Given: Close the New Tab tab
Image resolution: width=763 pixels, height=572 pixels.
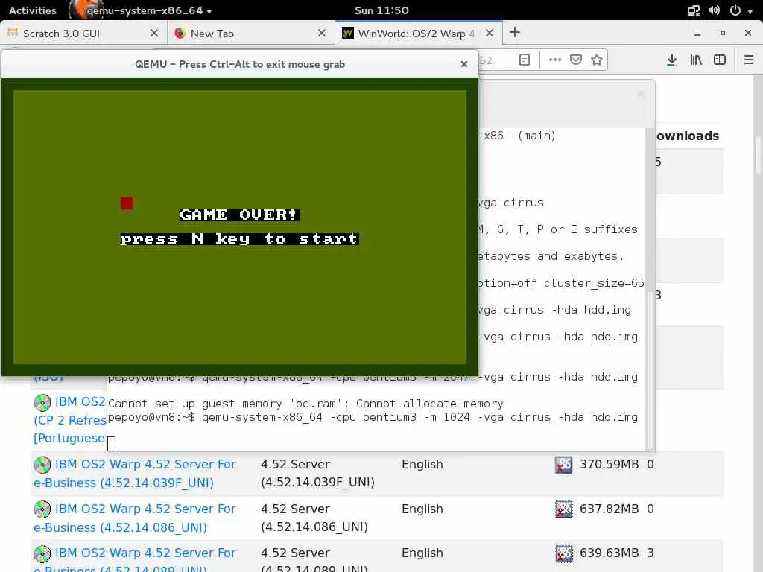Looking at the screenshot, I should (x=322, y=33).
